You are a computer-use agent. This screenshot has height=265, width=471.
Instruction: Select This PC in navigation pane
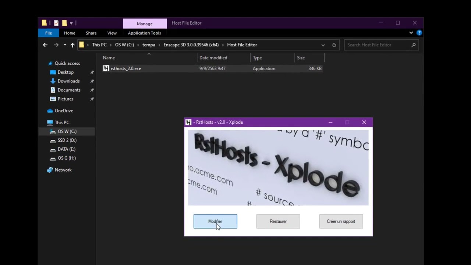click(x=62, y=123)
